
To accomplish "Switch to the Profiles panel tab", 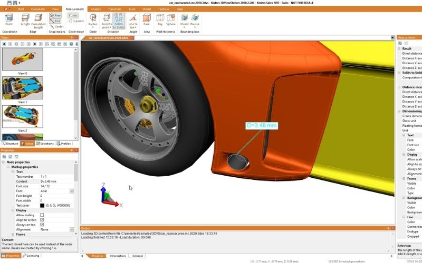I will click(x=64, y=144).
